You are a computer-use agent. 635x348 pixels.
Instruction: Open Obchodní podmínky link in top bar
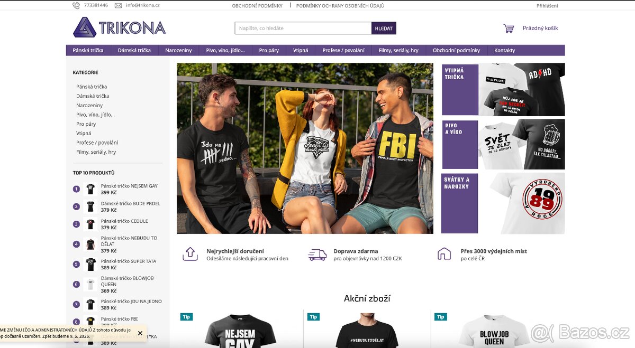(258, 6)
